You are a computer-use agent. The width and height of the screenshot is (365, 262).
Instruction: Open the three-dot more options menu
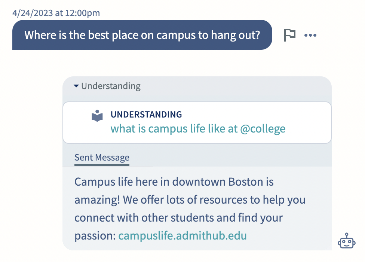point(310,35)
